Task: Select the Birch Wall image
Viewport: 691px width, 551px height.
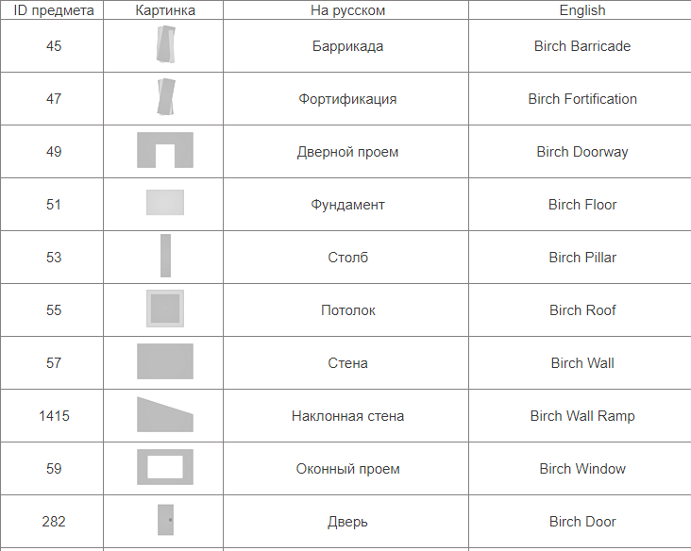Action: [x=165, y=361]
